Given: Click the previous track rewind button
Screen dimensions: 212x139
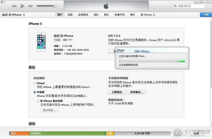Looking at the screenshot, I should point(14,6).
